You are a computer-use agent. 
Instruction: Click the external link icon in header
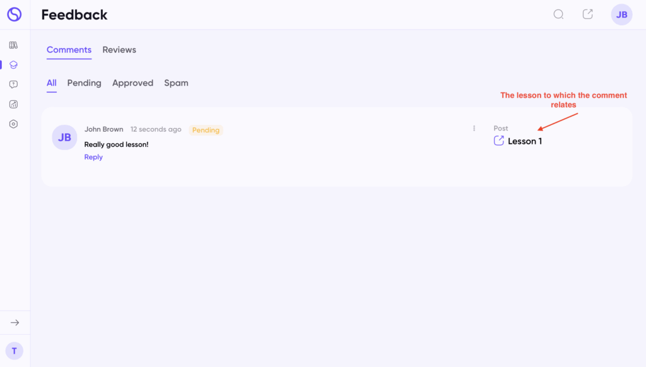(587, 15)
